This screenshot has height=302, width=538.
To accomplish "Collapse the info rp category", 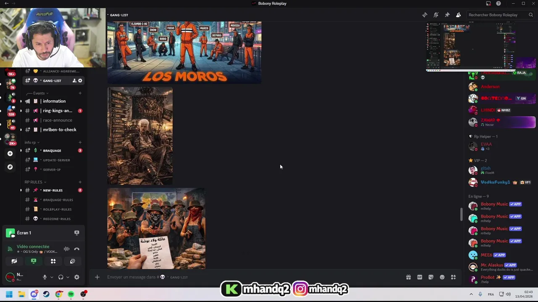I will tap(32, 142).
